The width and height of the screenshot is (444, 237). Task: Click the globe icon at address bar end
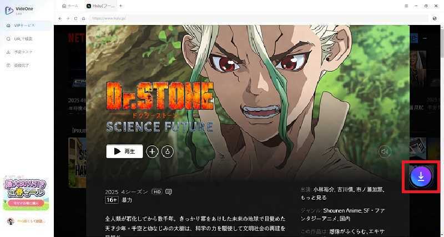[x=435, y=18]
